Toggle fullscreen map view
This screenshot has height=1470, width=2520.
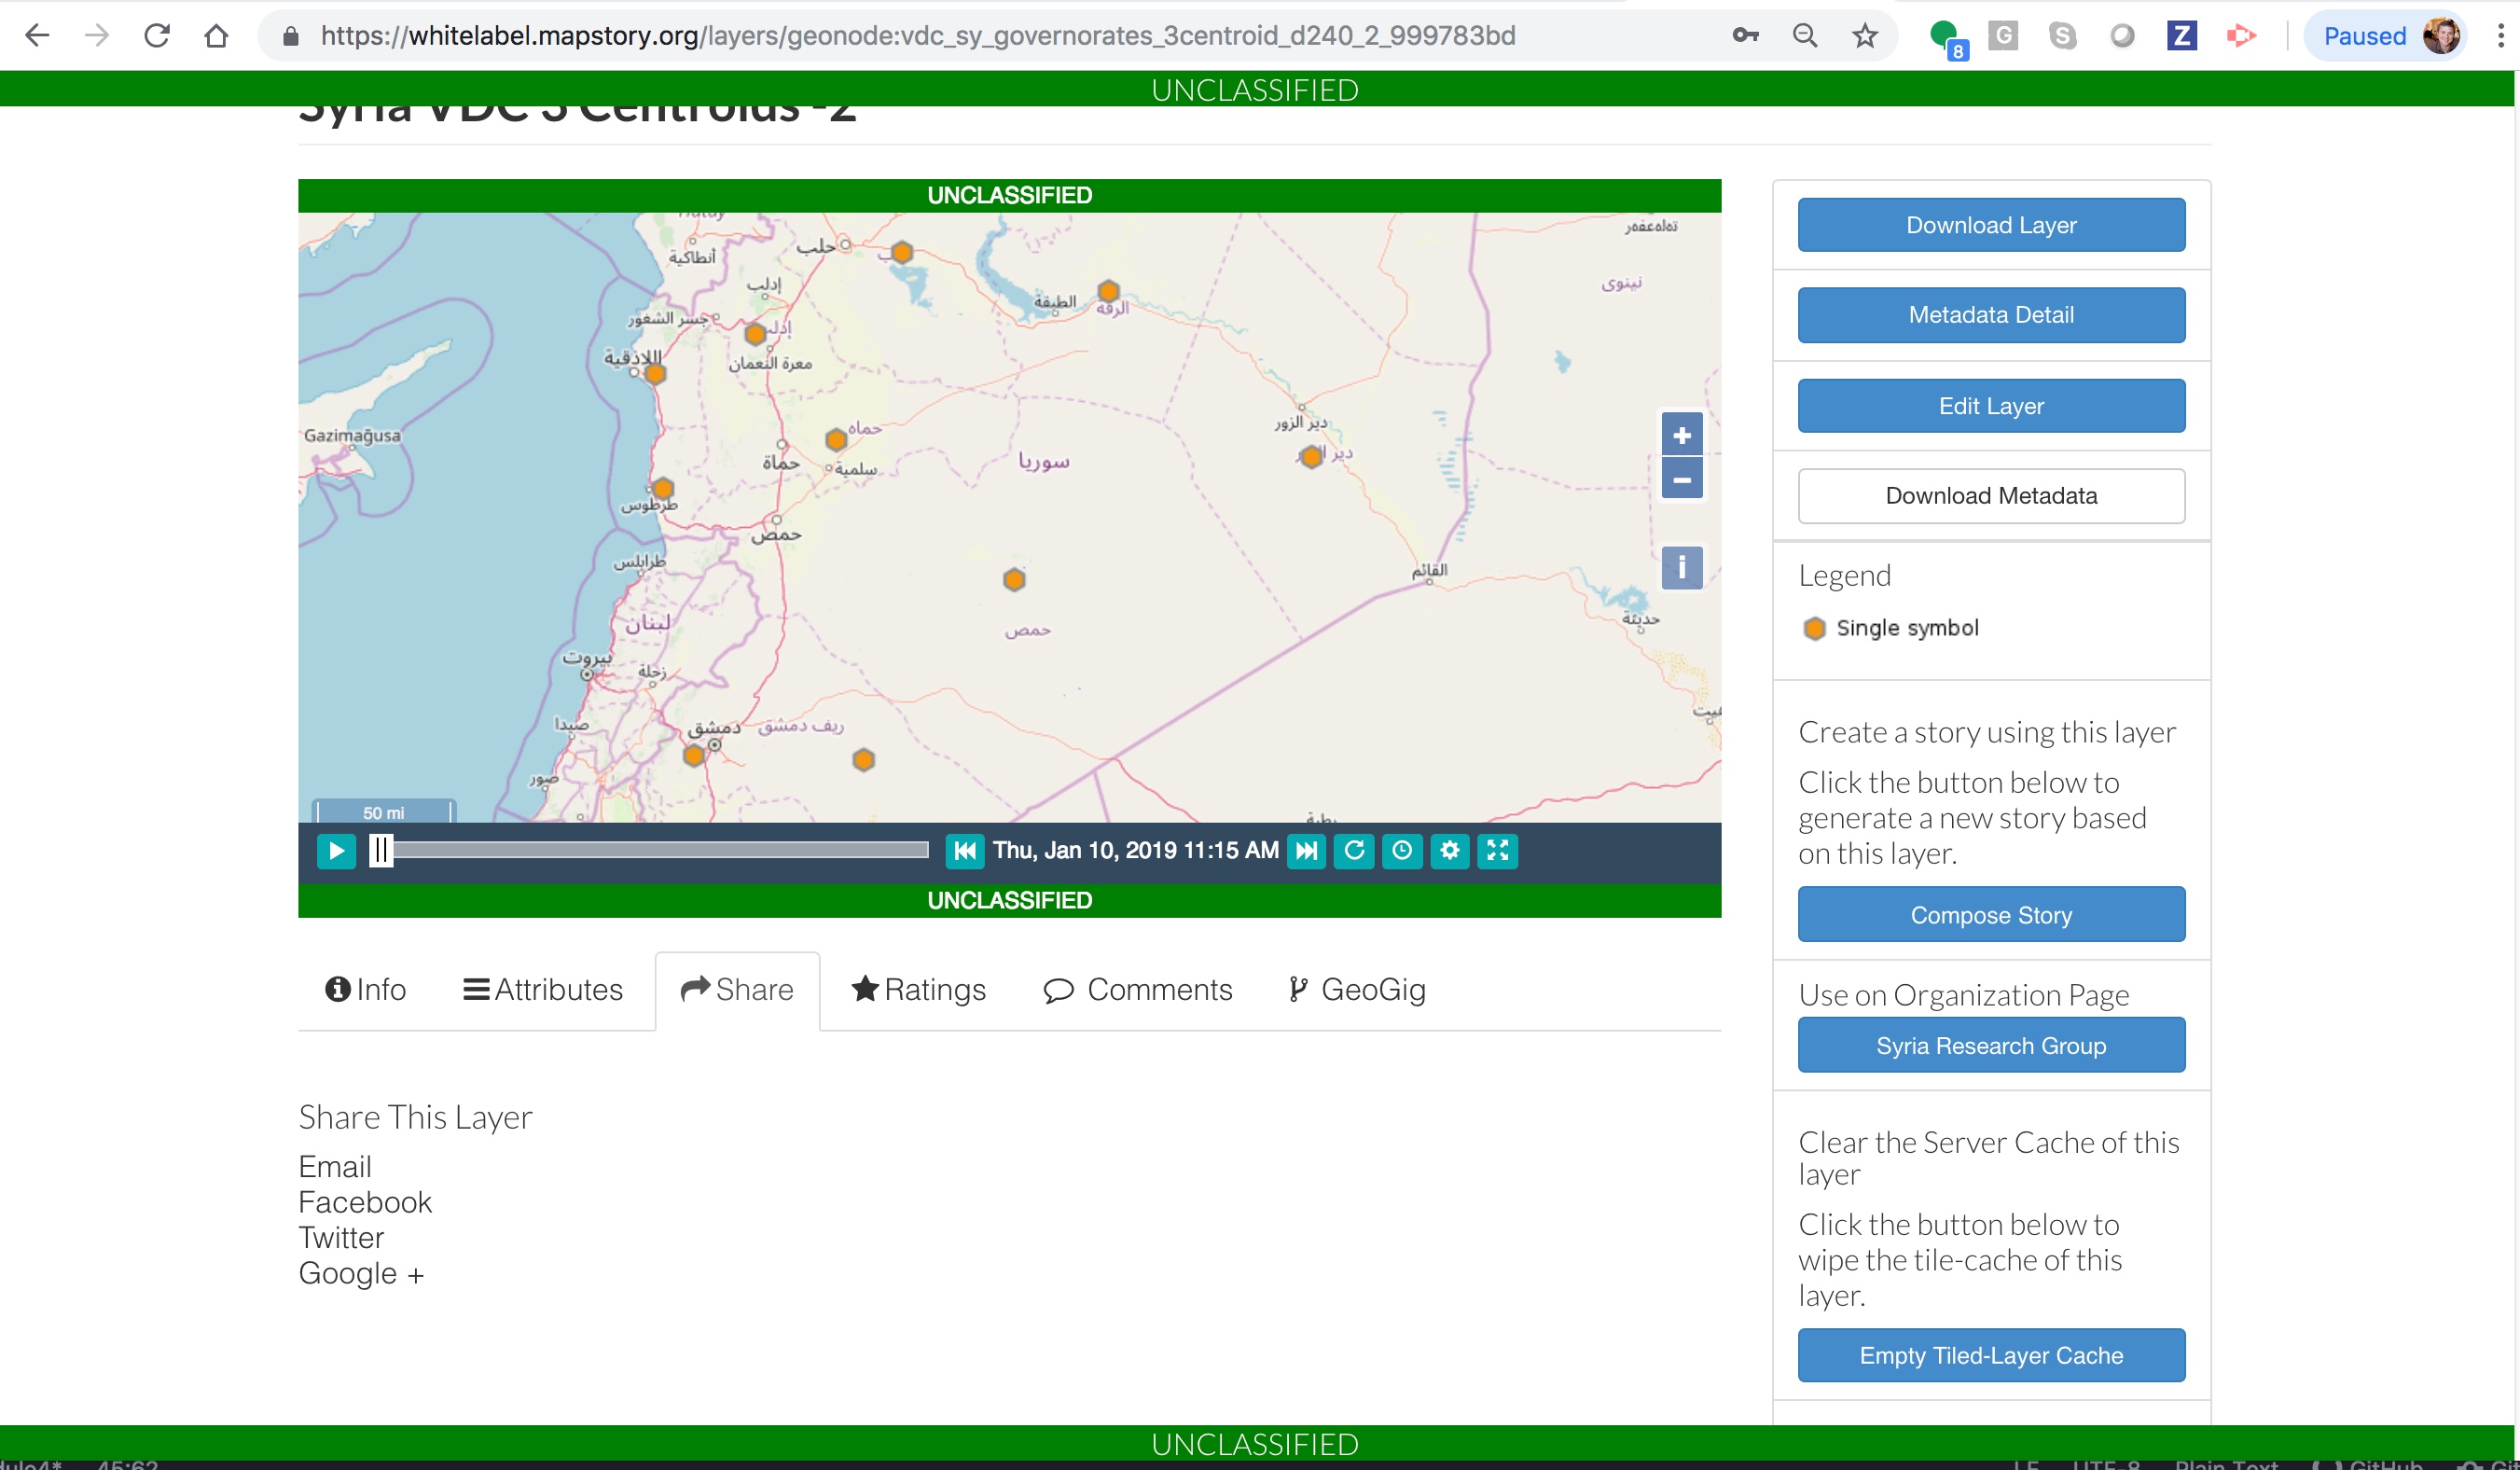[1497, 851]
